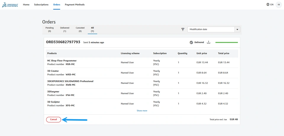The height and width of the screenshot is (136, 284).
Task: Open the Subscriptions menu item
Action: click(x=41, y=5)
